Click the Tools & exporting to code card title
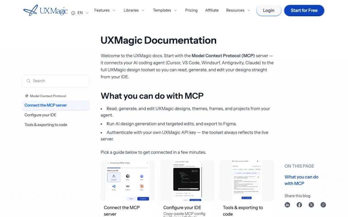This screenshot has width=348, height=217. click(x=243, y=211)
